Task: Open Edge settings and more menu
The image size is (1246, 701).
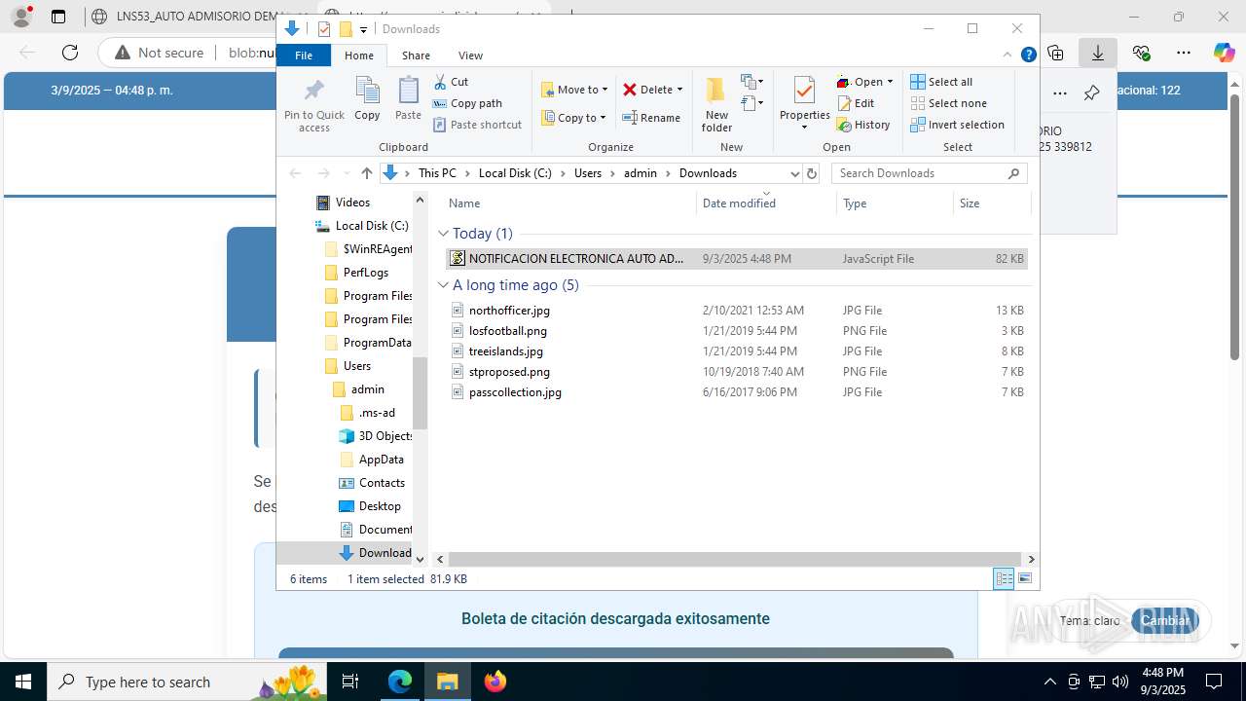Action: [1184, 53]
